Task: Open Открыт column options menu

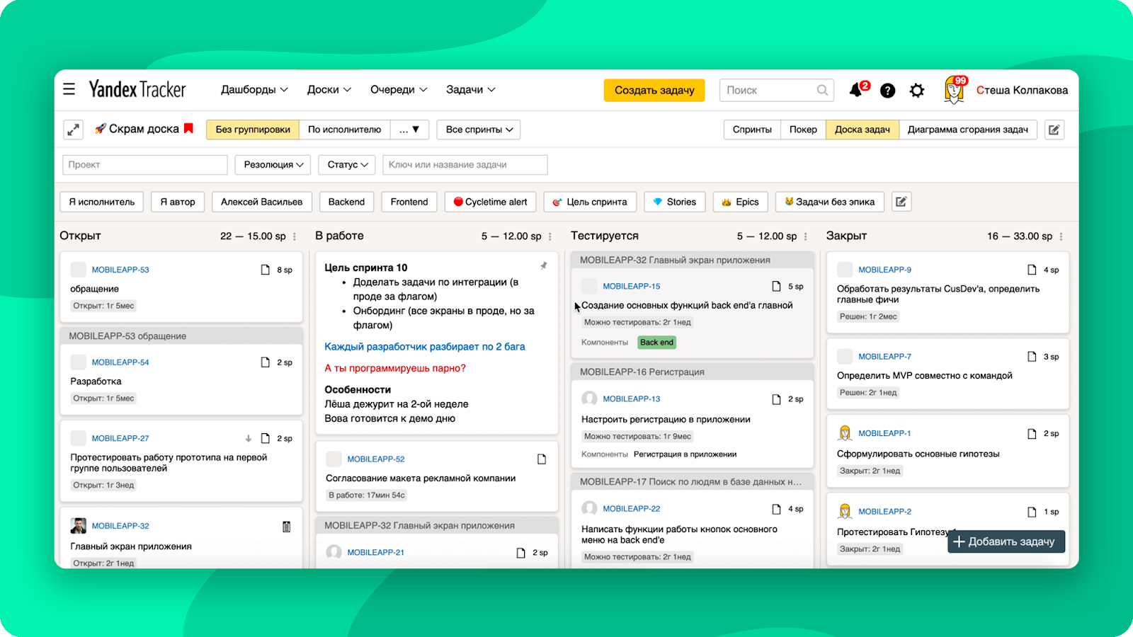Action: (x=295, y=236)
